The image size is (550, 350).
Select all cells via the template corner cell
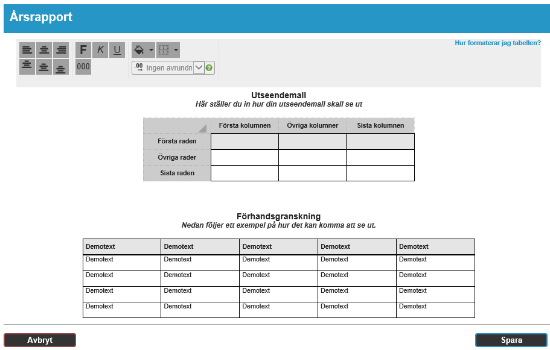coord(177,125)
